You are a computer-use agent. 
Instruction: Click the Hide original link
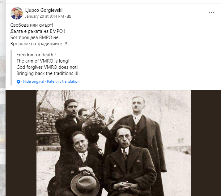click(x=34, y=81)
